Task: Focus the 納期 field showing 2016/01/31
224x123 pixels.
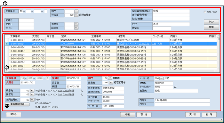Action: tap(74, 86)
